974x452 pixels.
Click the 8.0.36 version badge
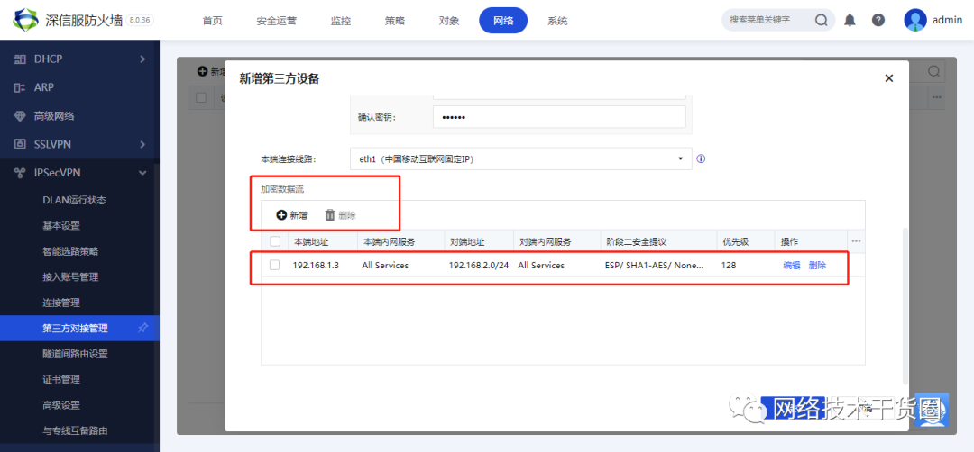pos(140,20)
